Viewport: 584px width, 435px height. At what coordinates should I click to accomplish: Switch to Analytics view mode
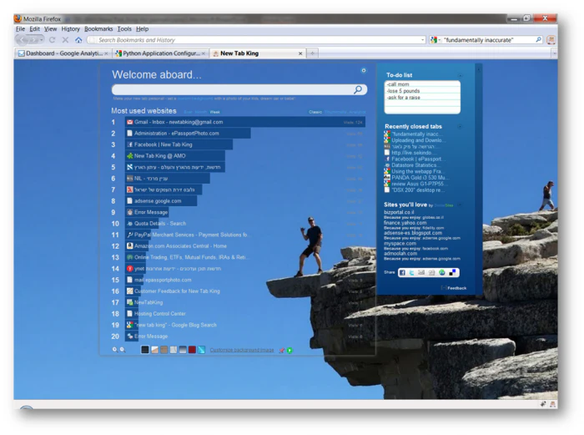click(x=358, y=112)
